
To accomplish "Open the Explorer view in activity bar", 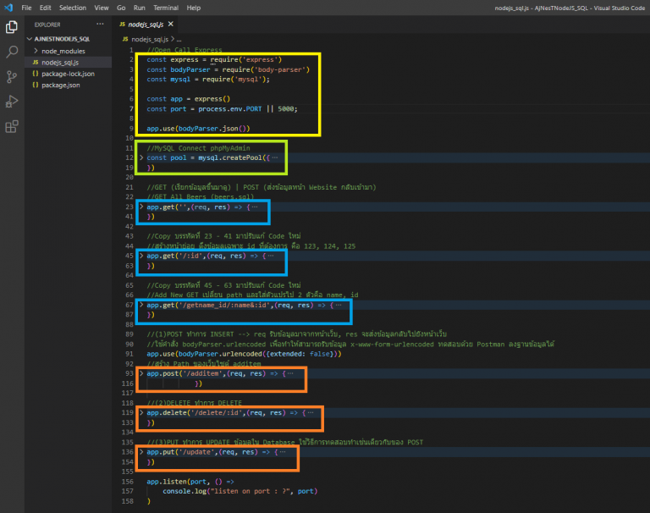I will tap(12, 27).
